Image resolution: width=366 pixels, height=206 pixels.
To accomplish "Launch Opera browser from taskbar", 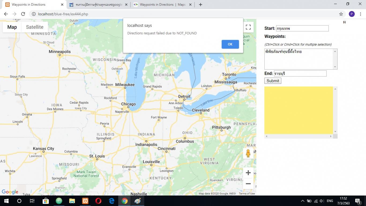I will 98,201.
